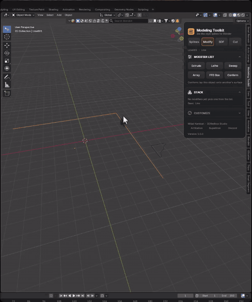Collapse the Stack section

coord(240,92)
